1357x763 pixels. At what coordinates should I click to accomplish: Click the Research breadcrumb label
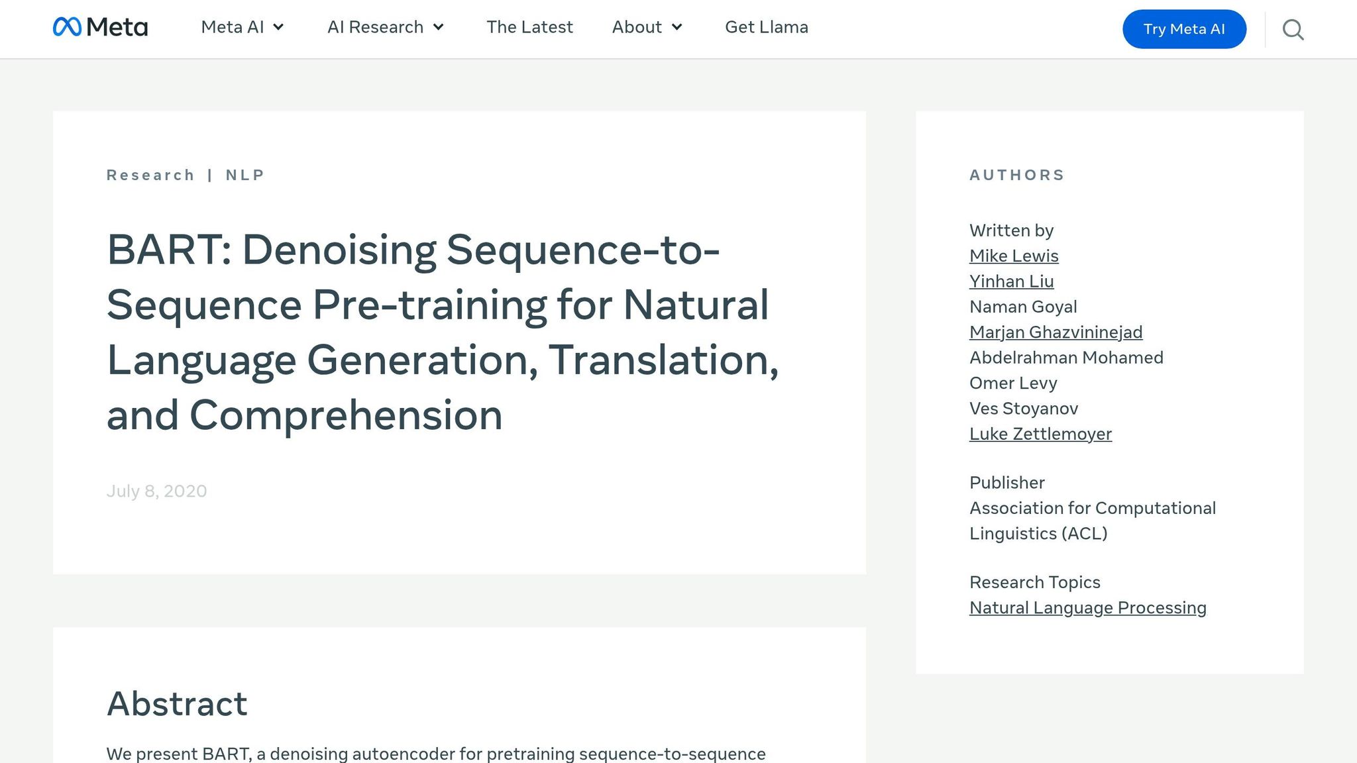click(x=150, y=175)
